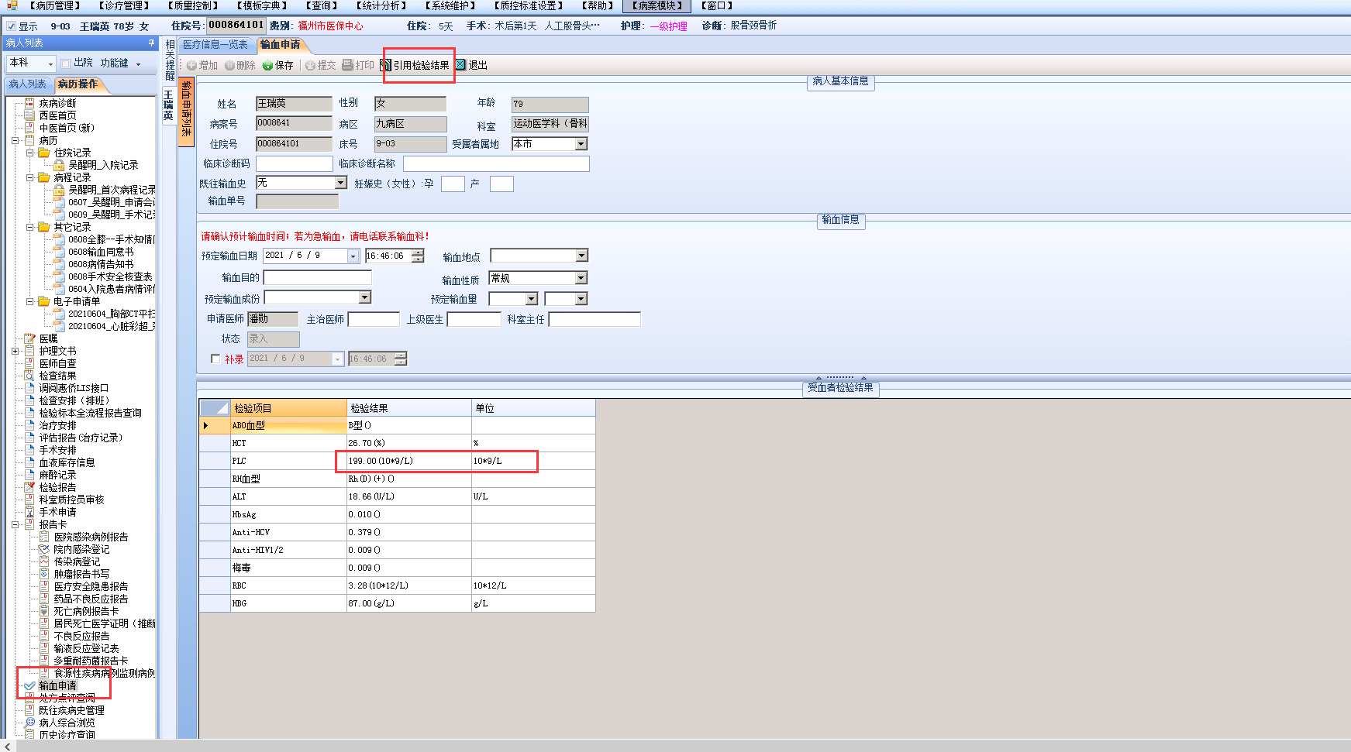The height and width of the screenshot is (752, 1351).
Task: Switch to the 医疗信息一览表 tab
Action: [215, 45]
